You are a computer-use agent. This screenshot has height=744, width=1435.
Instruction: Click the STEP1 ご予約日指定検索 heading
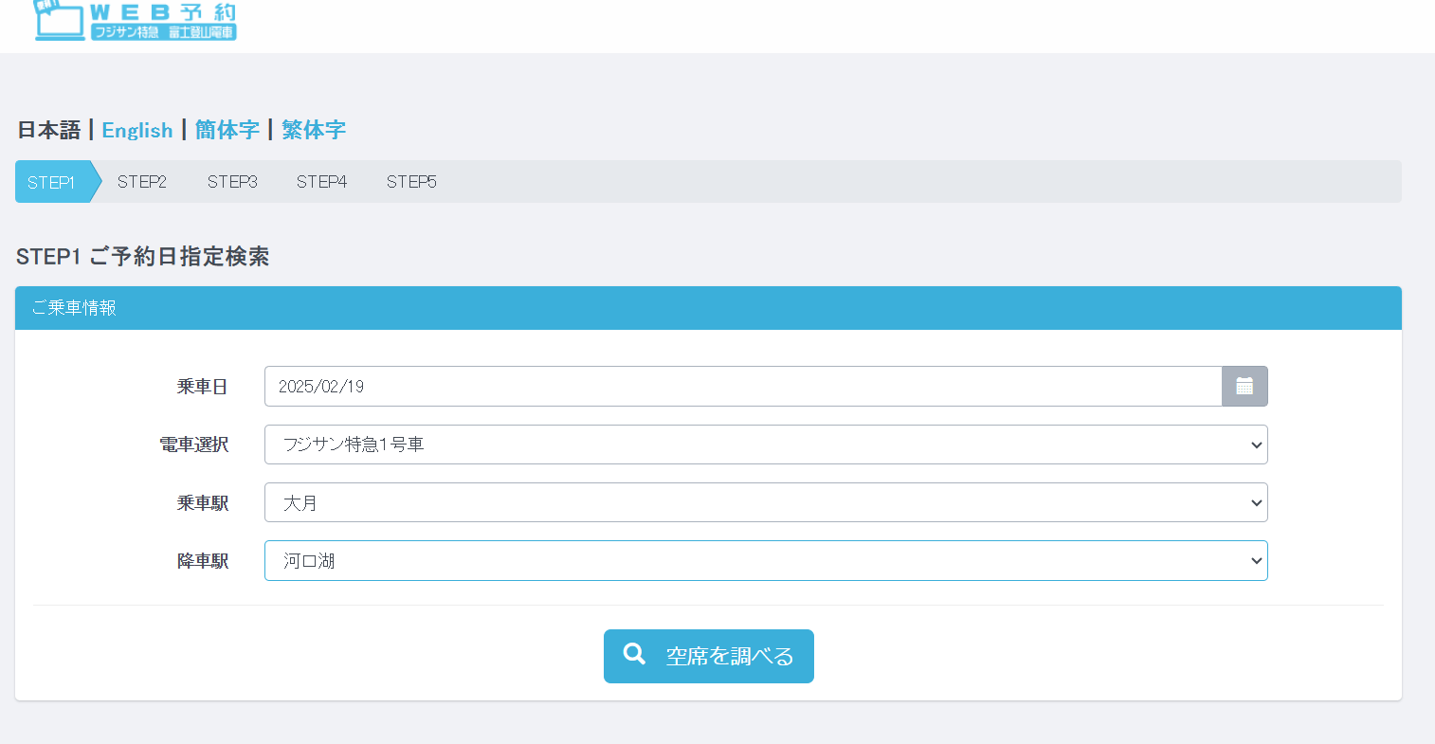[143, 257]
